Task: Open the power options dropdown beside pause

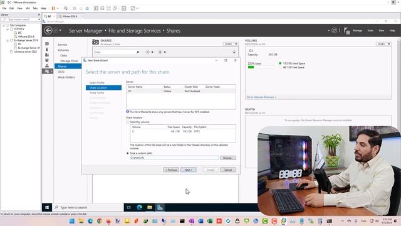Action: [x=58, y=8]
